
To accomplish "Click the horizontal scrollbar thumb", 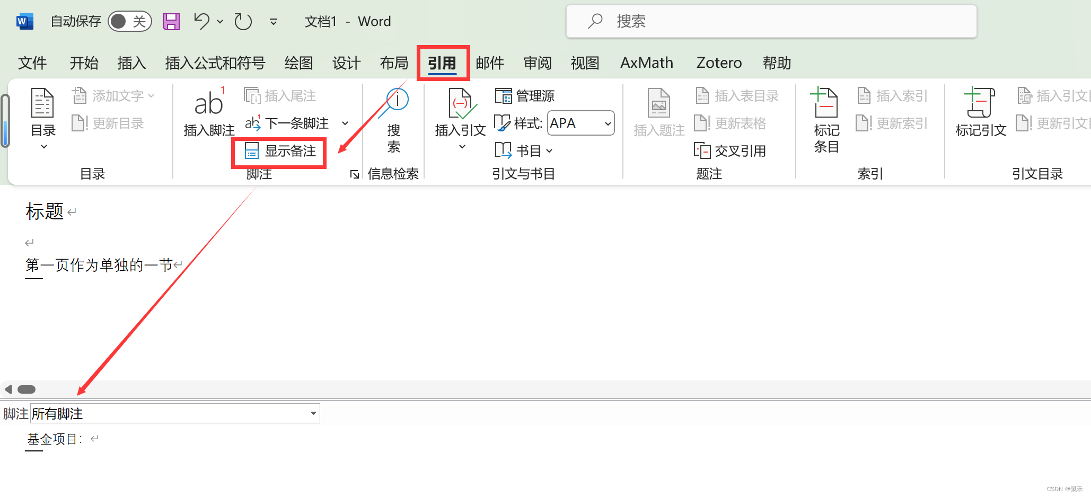I will (27, 389).
